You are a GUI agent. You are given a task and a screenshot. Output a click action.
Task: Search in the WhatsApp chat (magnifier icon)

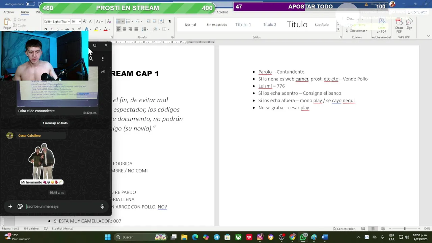point(91,59)
